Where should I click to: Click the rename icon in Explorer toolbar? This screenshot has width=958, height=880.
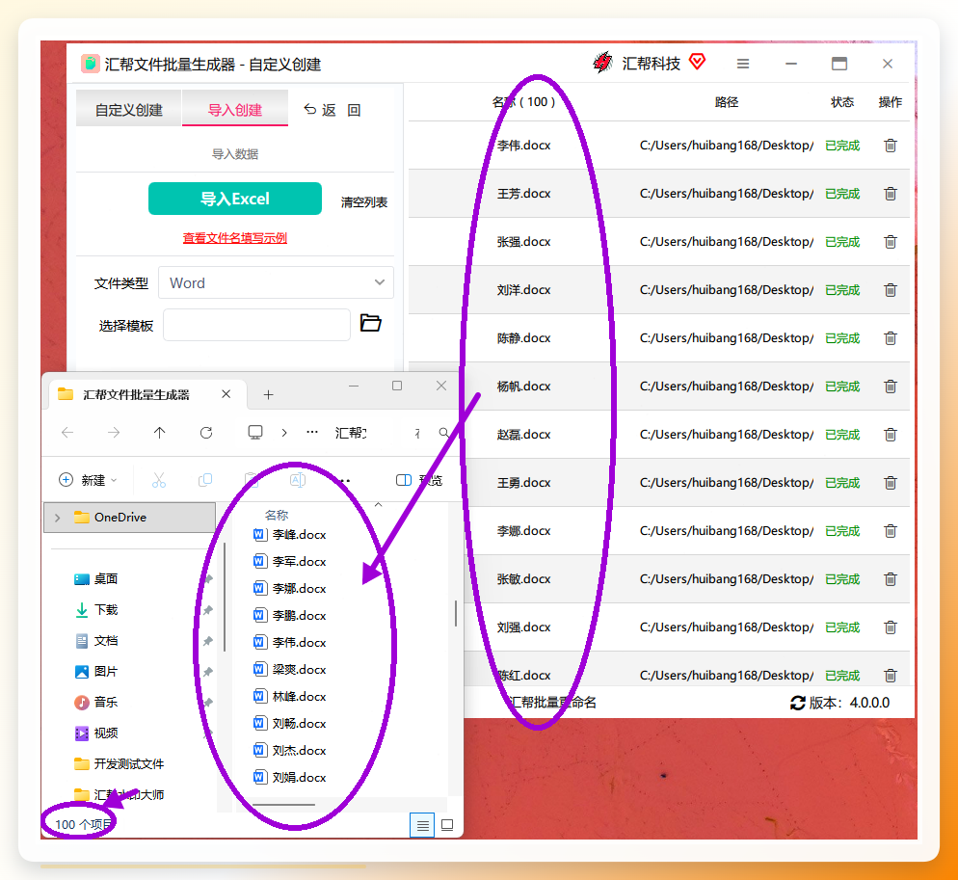pos(298,480)
